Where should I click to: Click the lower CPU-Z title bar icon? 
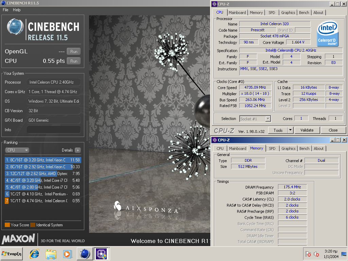pos(215,140)
